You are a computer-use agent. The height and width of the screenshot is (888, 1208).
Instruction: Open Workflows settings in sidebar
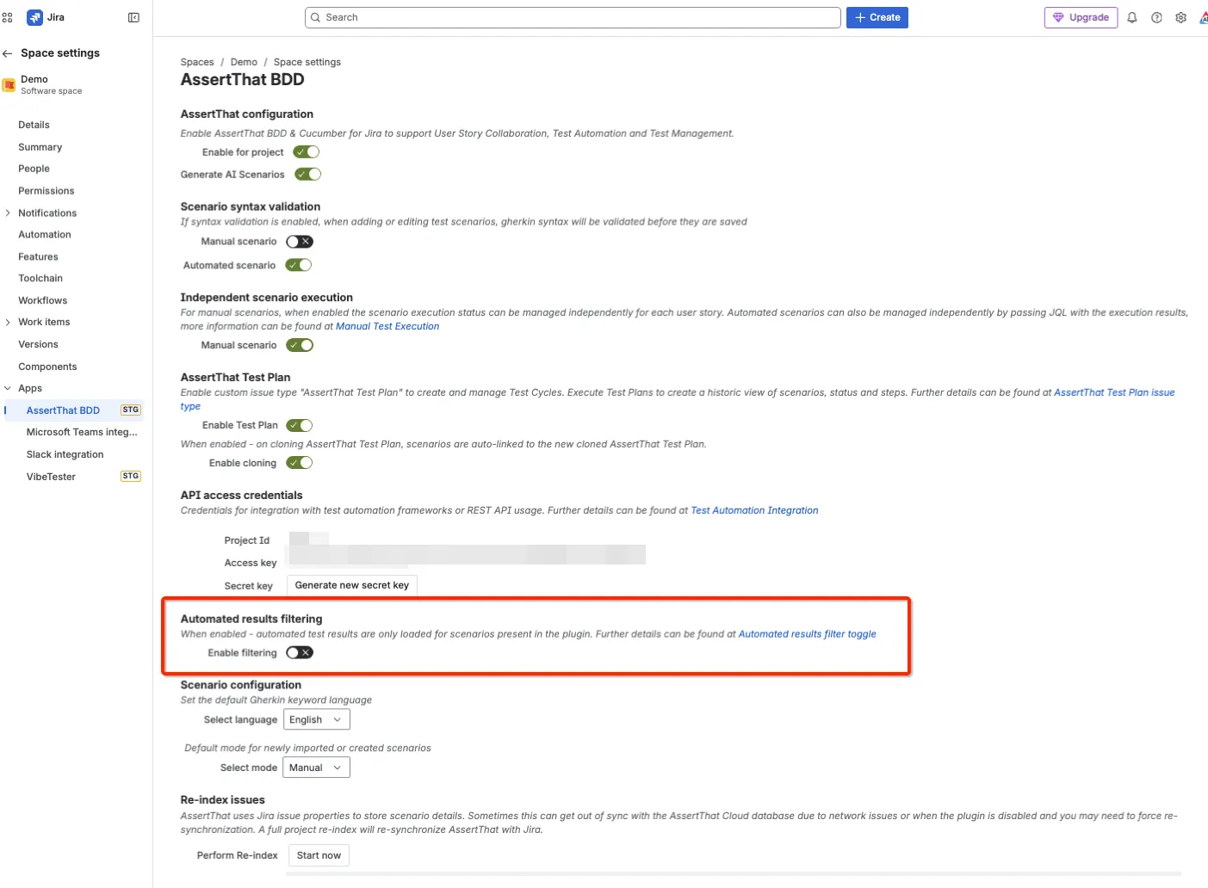pyautogui.click(x=43, y=300)
